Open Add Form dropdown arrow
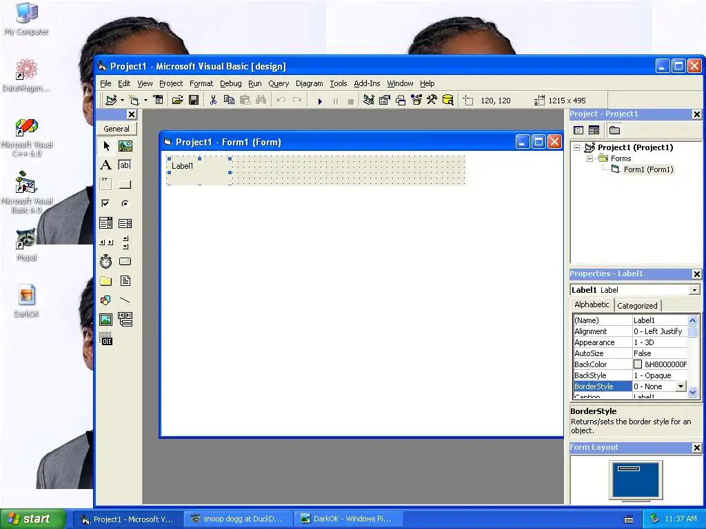This screenshot has width=706, height=529. [x=145, y=100]
